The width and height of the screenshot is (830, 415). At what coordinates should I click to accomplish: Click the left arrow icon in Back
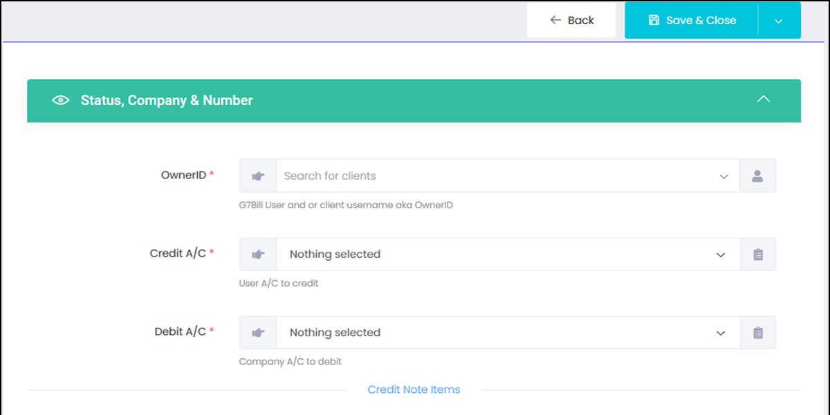coord(555,20)
